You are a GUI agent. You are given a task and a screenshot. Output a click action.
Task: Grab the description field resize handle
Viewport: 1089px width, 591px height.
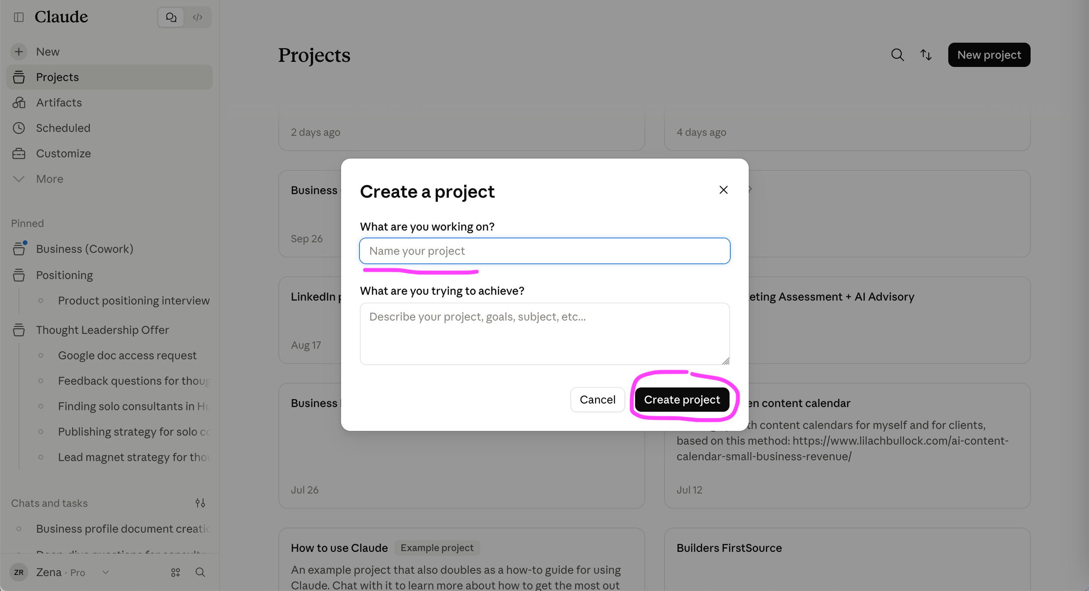725,361
